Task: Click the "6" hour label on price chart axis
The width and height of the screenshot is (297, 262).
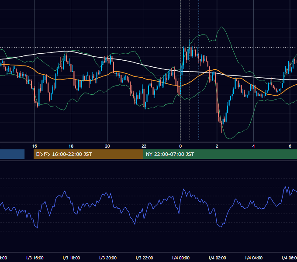Action: (290, 146)
